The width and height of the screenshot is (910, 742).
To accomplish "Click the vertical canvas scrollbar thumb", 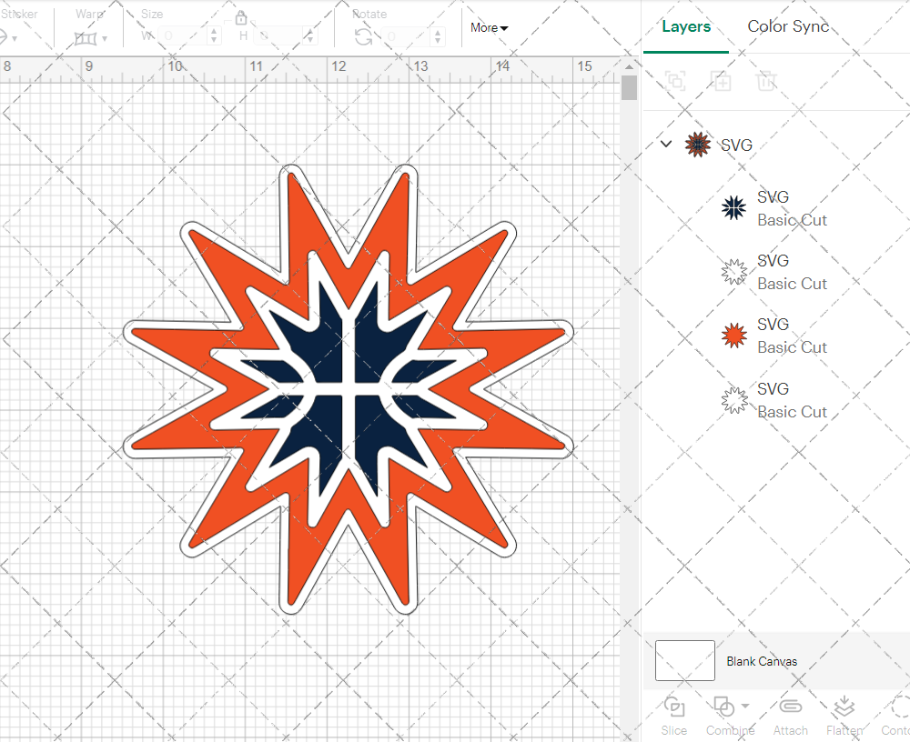I will click(629, 87).
